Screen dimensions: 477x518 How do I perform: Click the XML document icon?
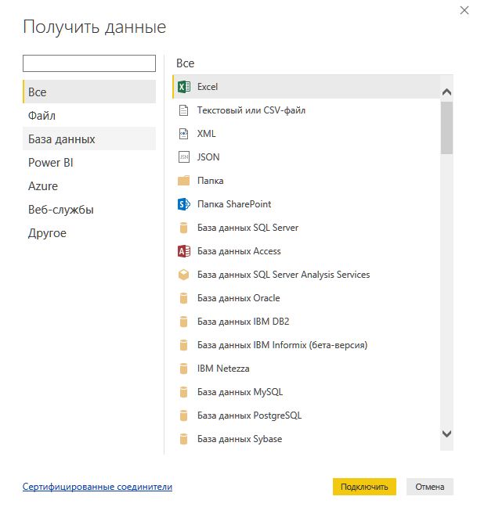(183, 134)
